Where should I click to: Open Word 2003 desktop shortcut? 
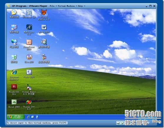[x=44, y=29]
